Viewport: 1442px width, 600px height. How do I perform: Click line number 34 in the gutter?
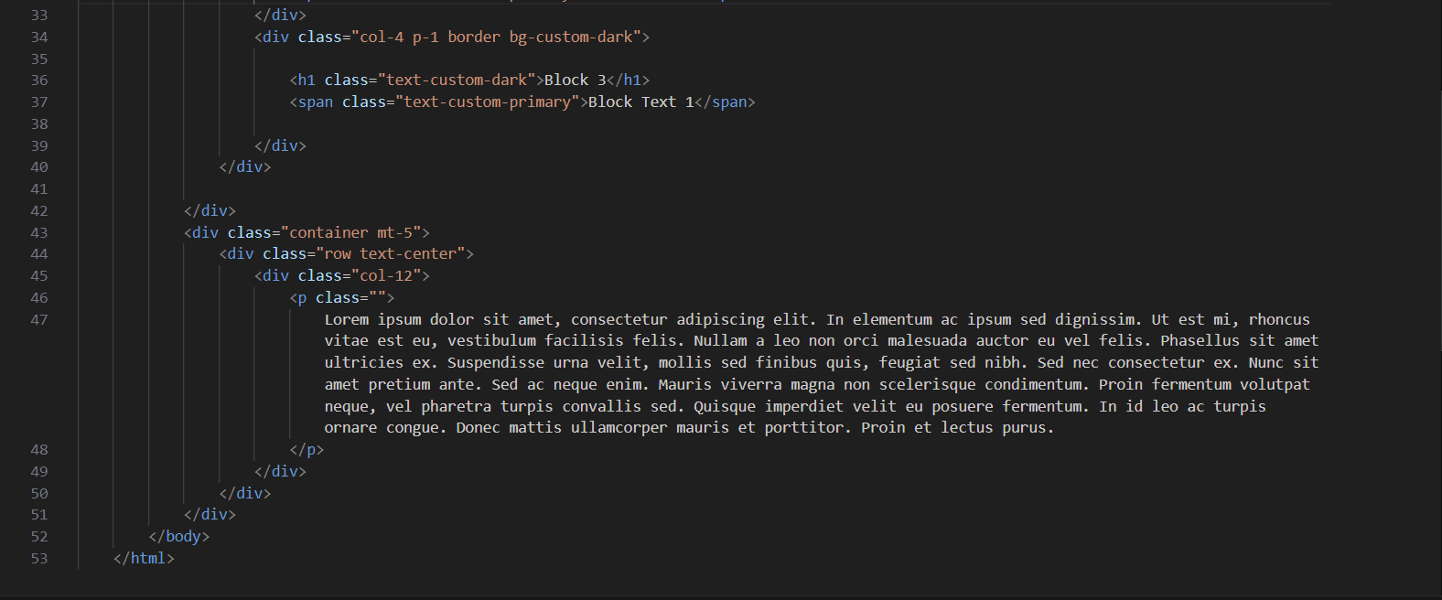39,37
